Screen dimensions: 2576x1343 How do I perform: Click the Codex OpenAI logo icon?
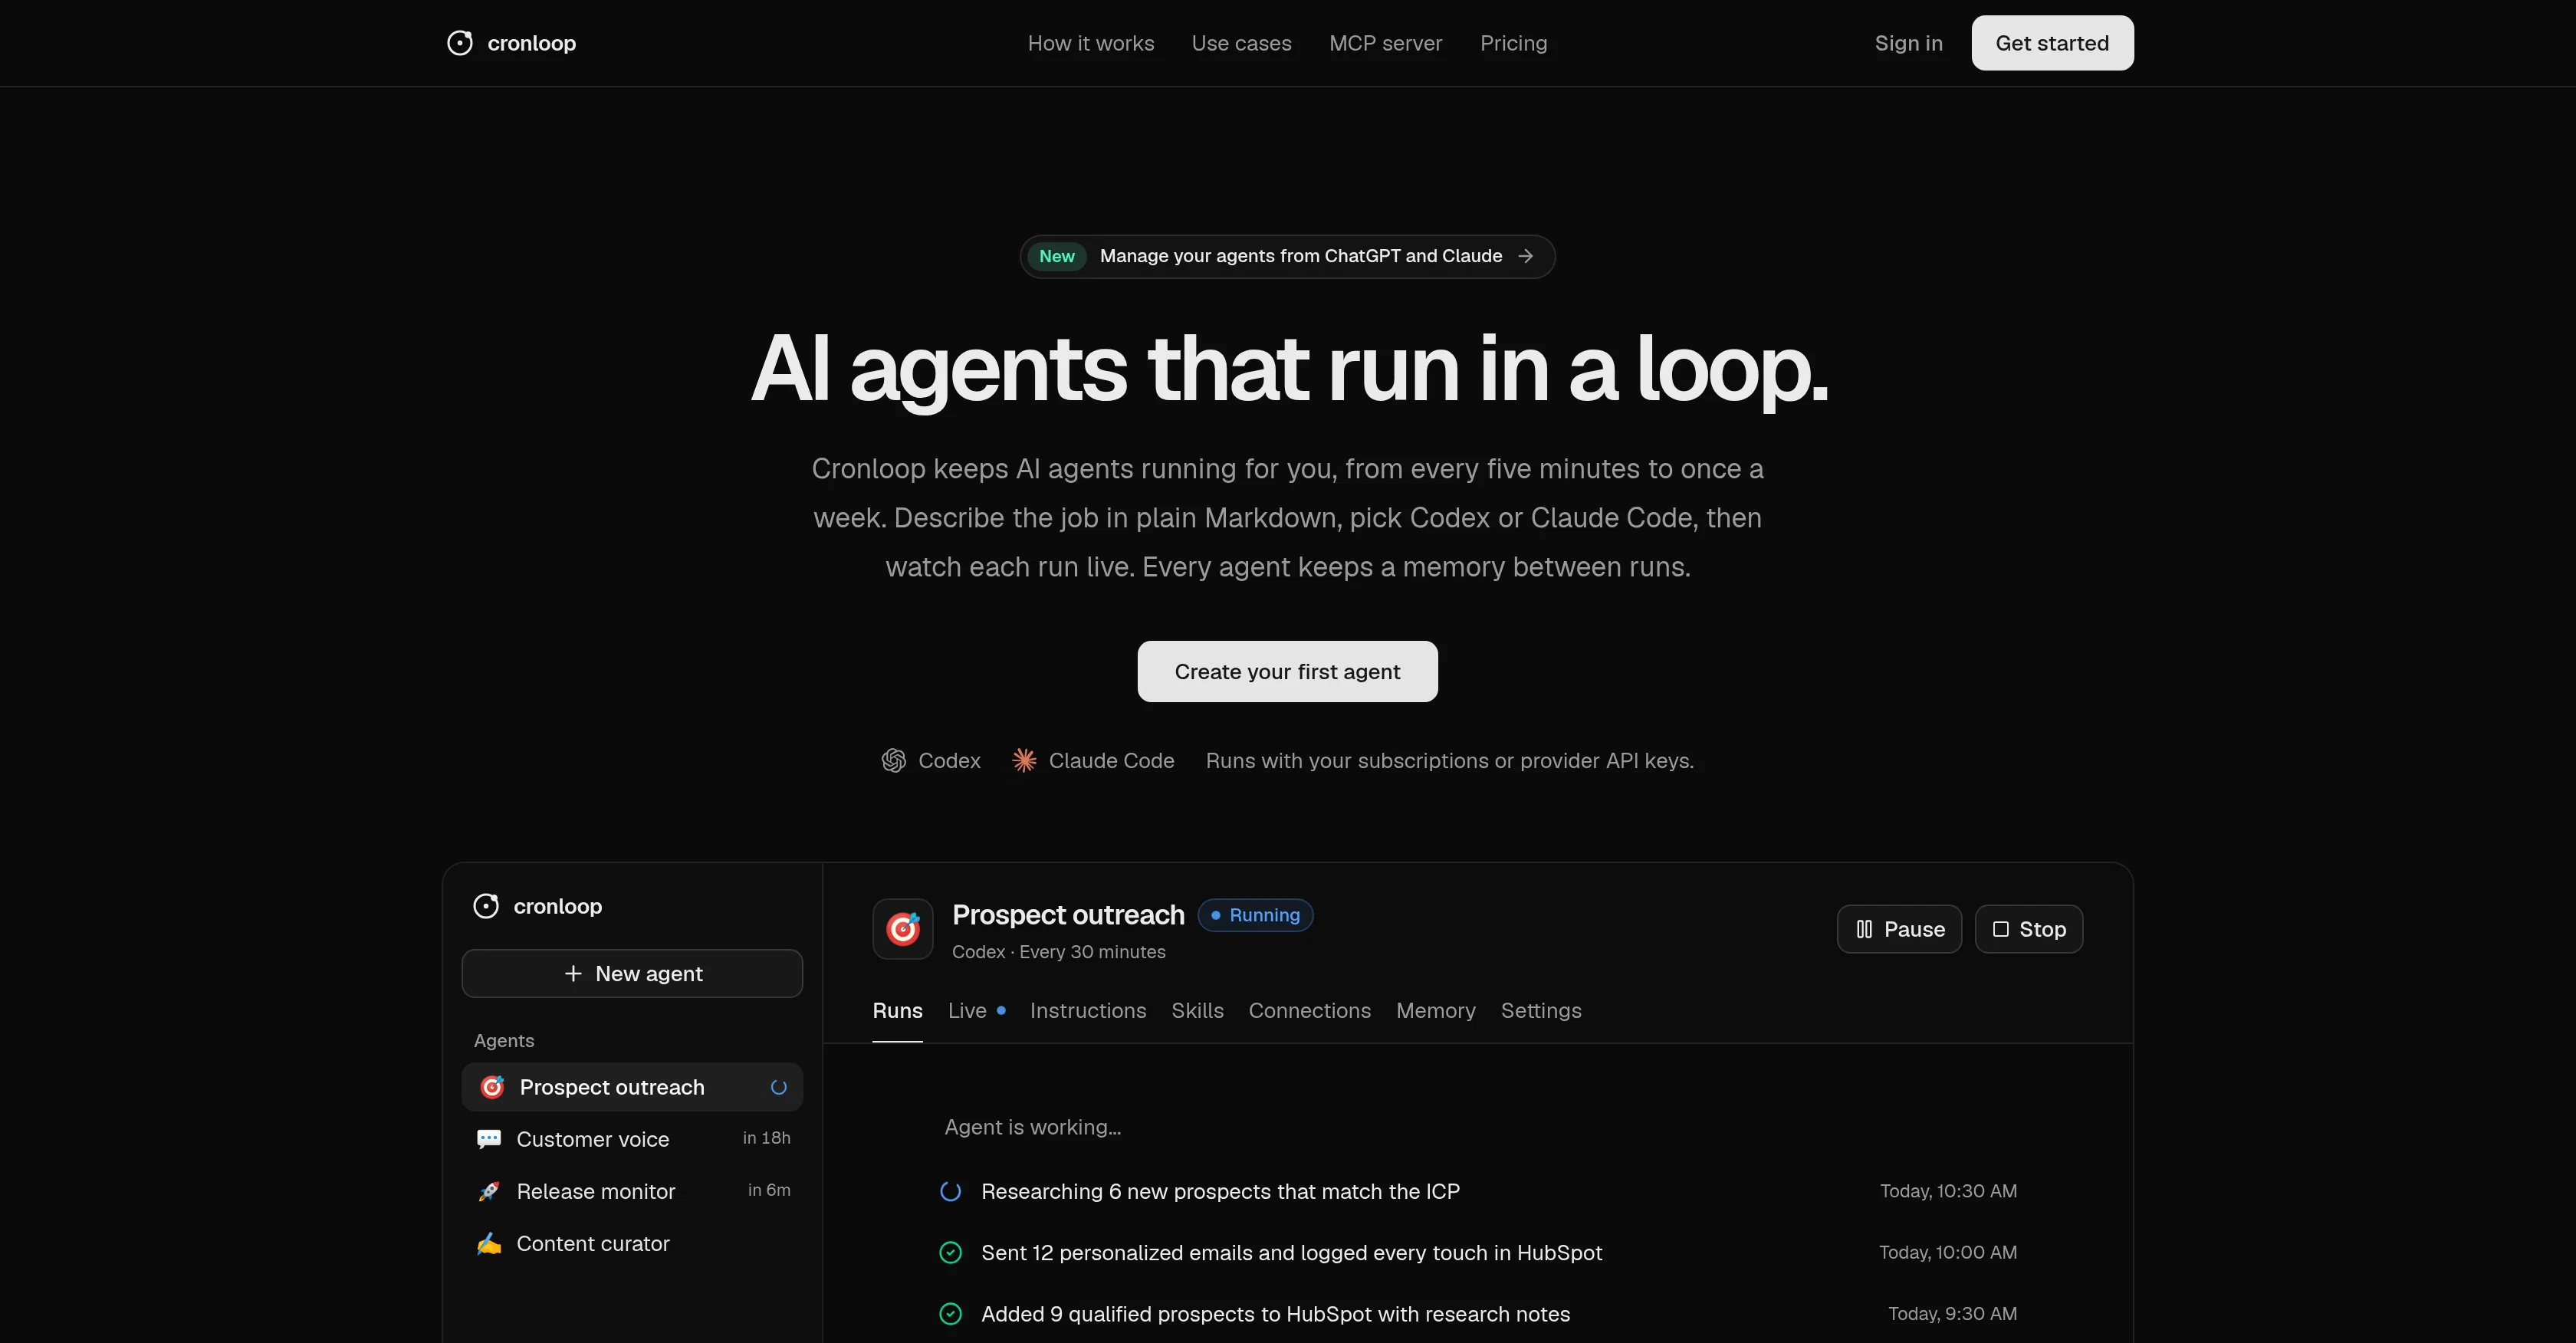[893, 761]
